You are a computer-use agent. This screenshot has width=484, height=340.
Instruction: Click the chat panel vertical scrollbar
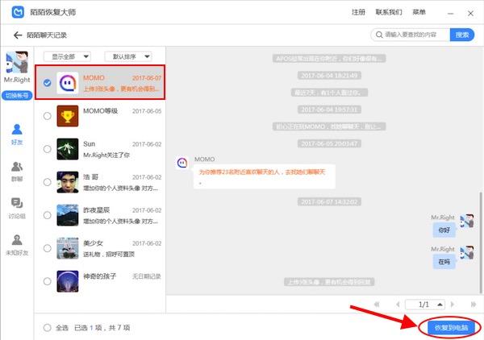coord(481,243)
